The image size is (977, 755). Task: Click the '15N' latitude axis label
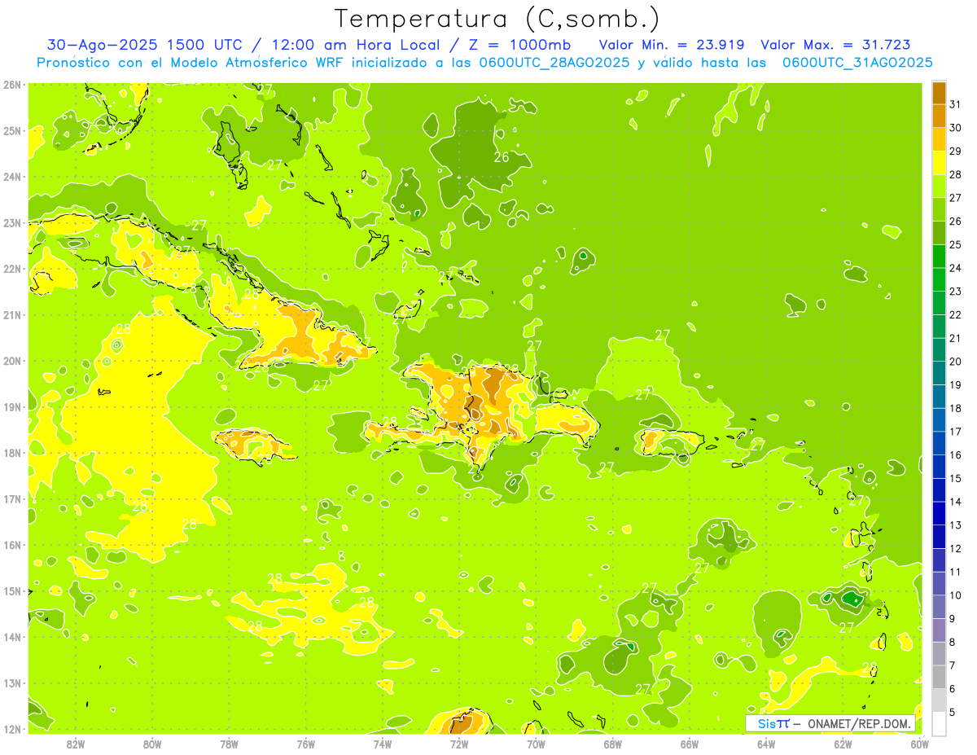tap(12, 591)
